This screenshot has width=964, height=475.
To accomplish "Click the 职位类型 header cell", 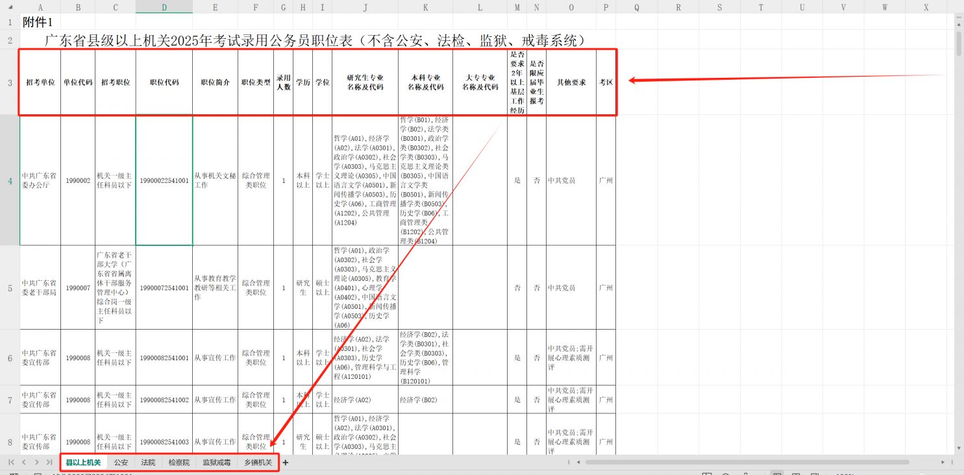I will [256, 83].
